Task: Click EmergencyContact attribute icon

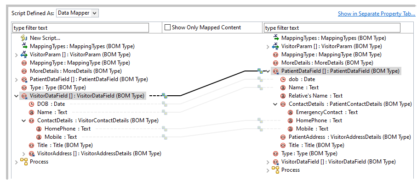Action: coord(291,112)
